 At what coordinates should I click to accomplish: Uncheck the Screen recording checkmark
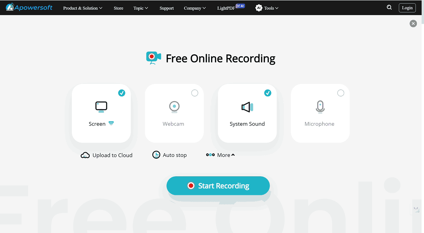pos(122,93)
